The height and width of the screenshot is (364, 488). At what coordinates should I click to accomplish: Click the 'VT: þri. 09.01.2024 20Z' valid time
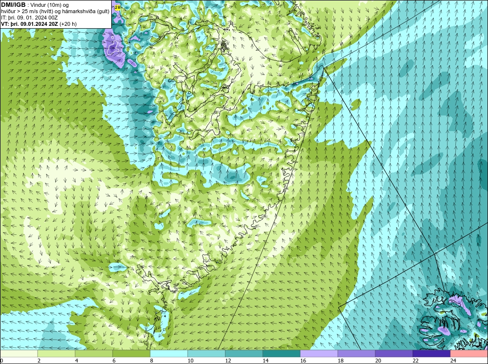click(x=30, y=24)
